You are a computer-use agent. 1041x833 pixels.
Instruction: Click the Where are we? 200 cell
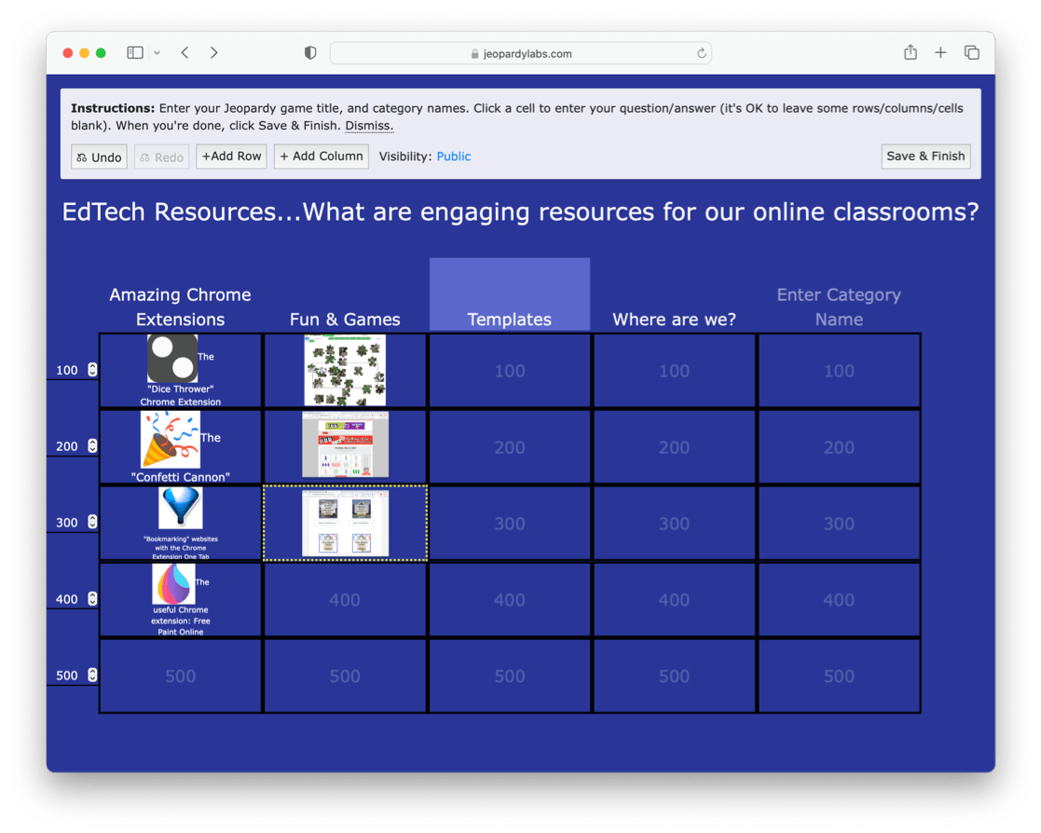coord(674,446)
